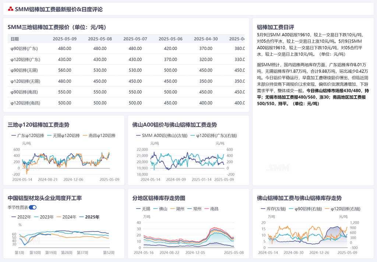Toggle the 南昌φ120铝棒 legend series
This screenshot has height=262, width=377.
[x=99, y=135]
